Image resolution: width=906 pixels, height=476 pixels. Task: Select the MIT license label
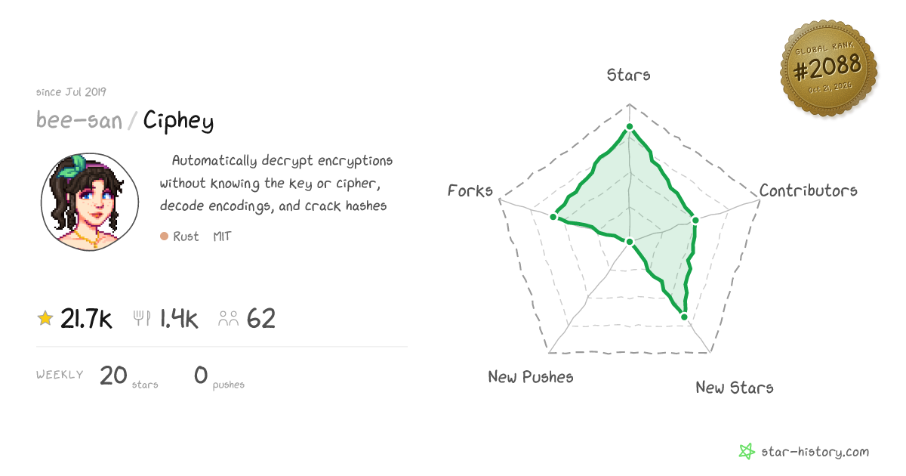[x=222, y=236]
